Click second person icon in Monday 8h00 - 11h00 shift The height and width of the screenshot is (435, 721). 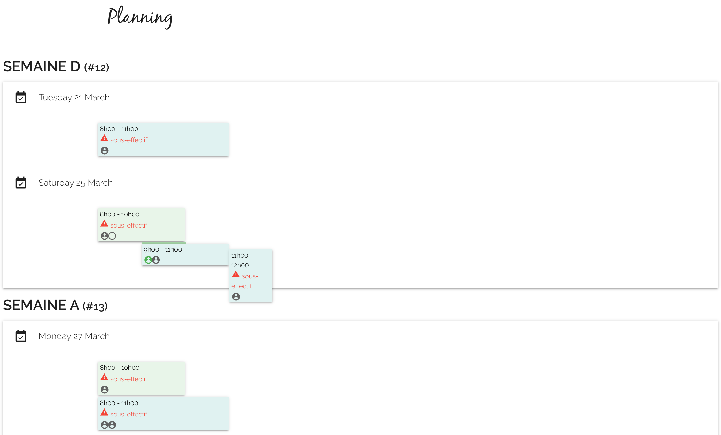pyautogui.click(x=112, y=425)
